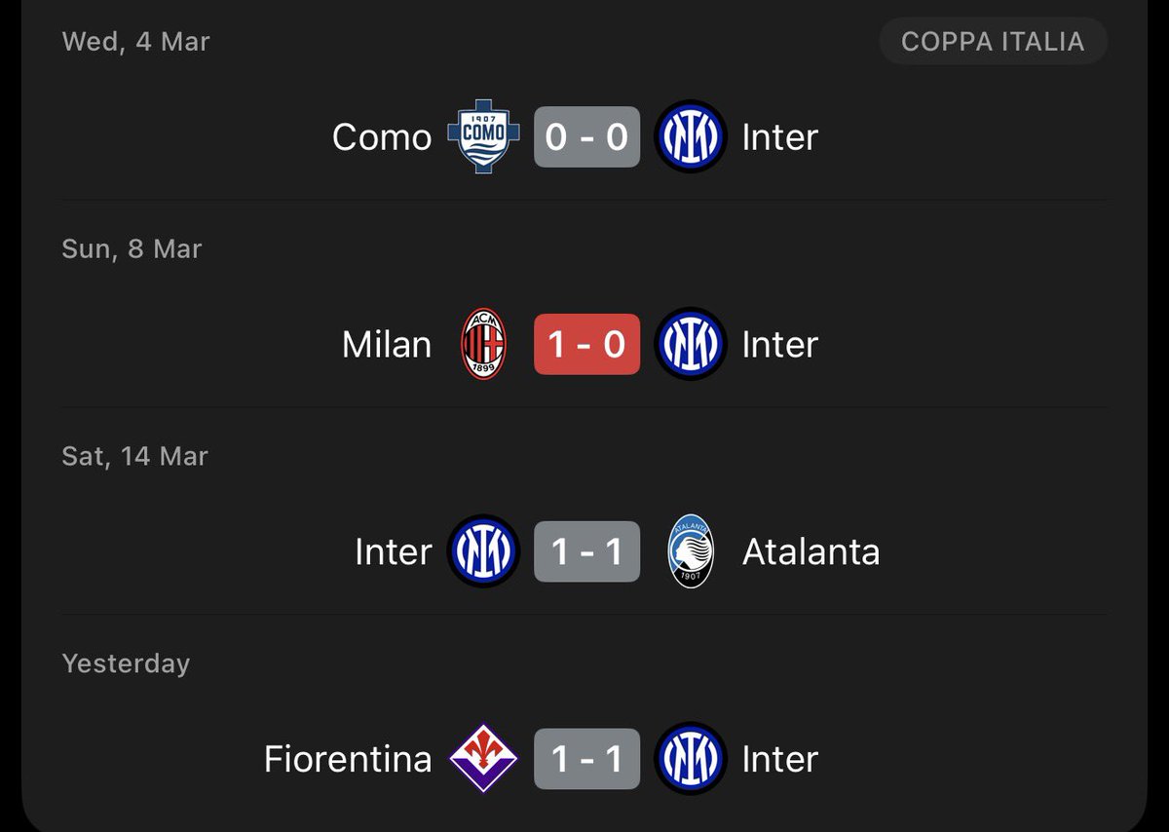Tap the Milan club crest
The image size is (1169, 832).
[x=483, y=345]
